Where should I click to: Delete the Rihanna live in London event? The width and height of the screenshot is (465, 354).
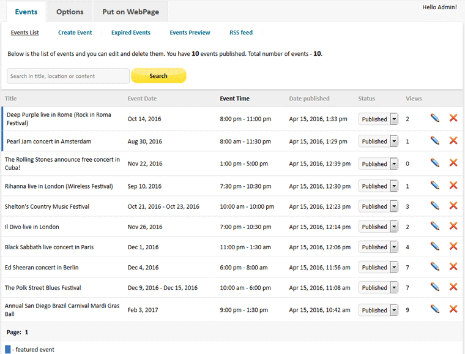click(453, 186)
